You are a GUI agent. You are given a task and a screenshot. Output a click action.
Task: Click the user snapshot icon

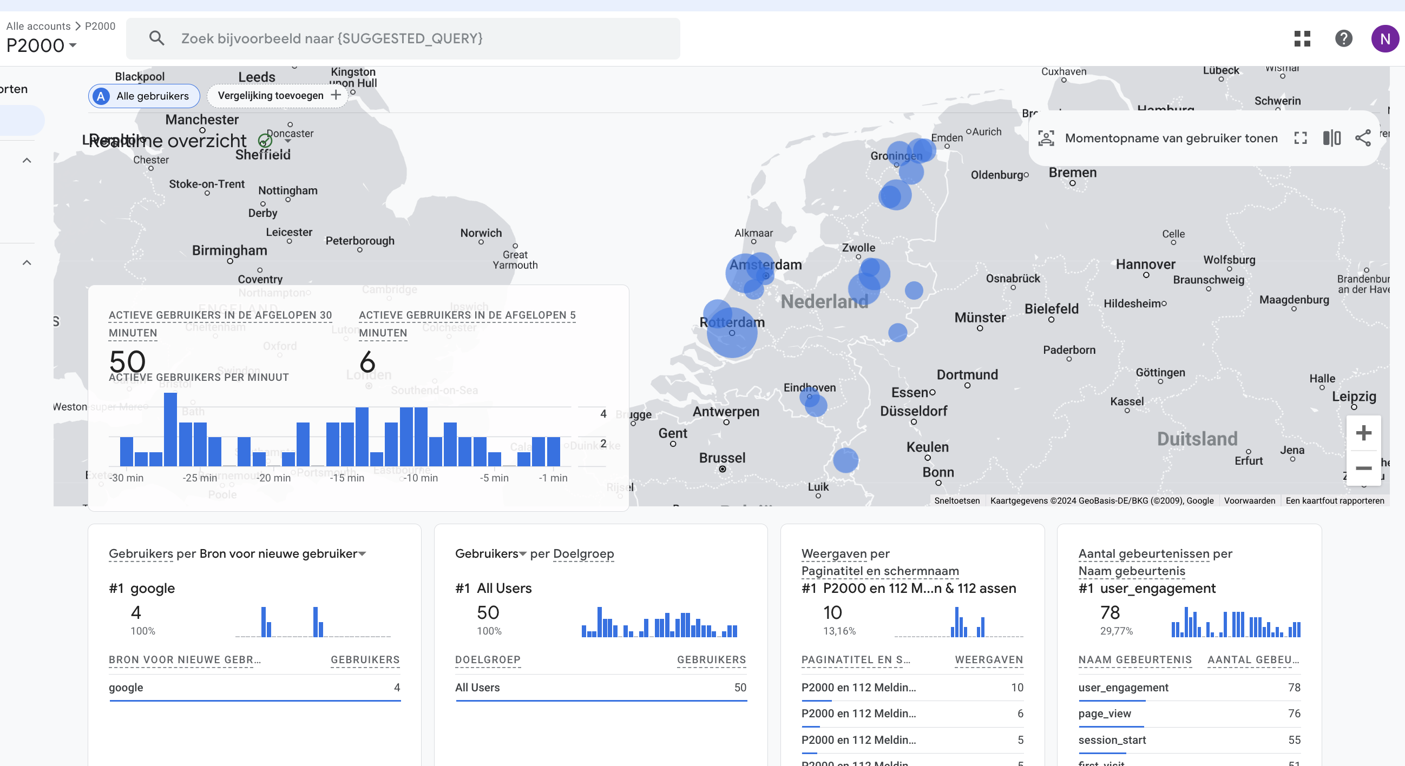coord(1046,138)
